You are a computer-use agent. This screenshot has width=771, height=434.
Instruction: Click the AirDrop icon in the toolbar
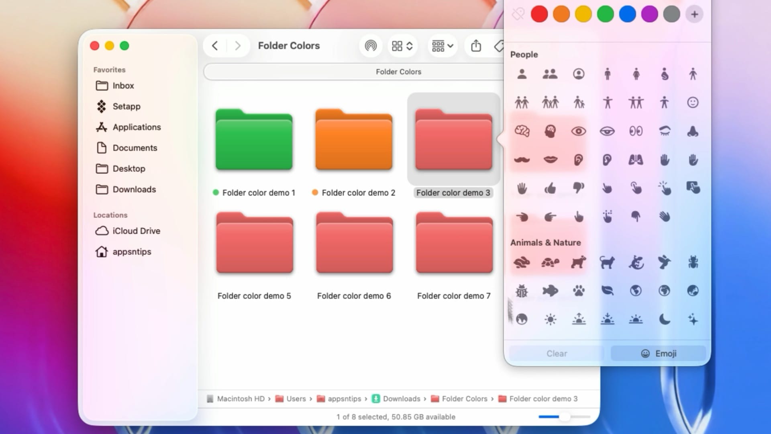click(x=370, y=46)
